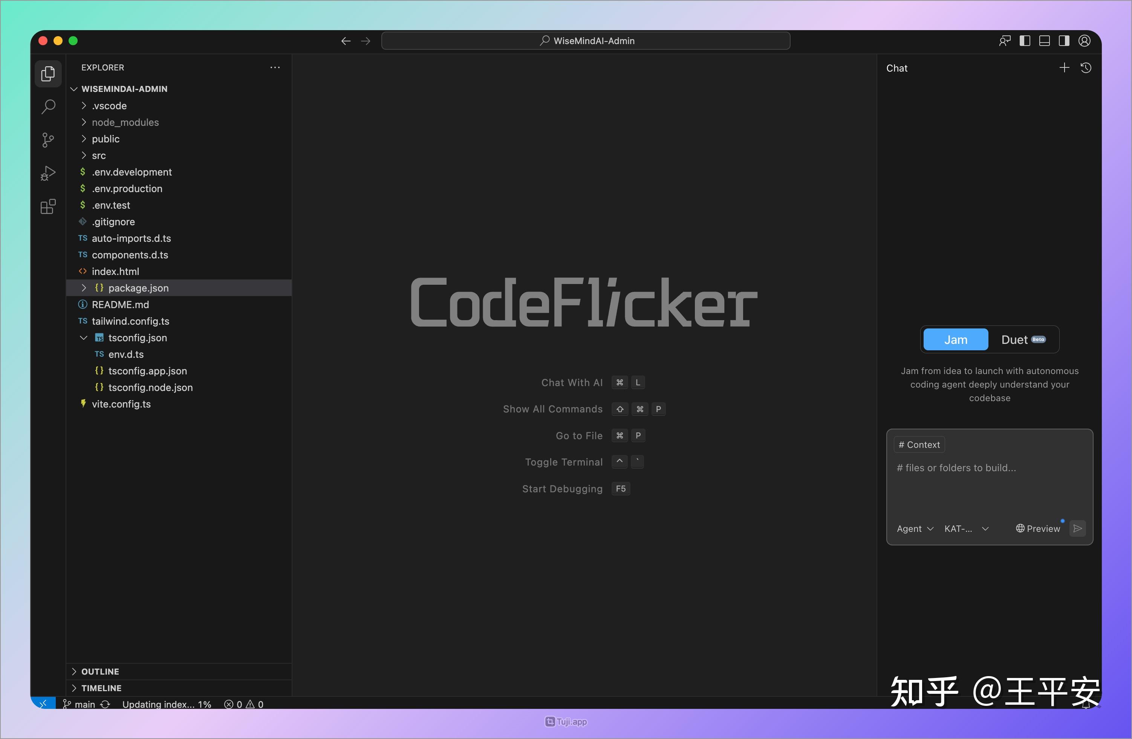1132x739 pixels.
Task: Click the send message arrow in chat
Action: (x=1077, y=528)
